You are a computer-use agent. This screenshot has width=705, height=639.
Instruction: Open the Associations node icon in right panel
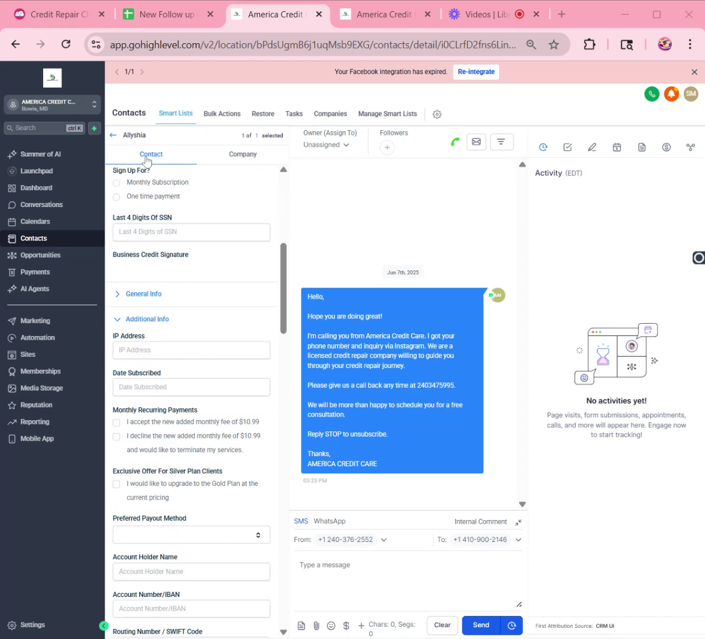(691, 147)
